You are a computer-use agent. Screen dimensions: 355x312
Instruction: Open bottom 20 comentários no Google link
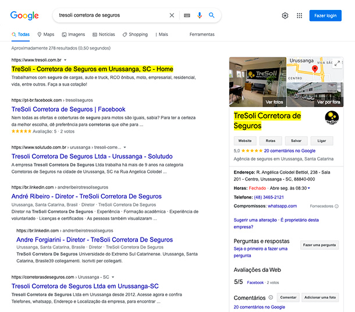259,307
